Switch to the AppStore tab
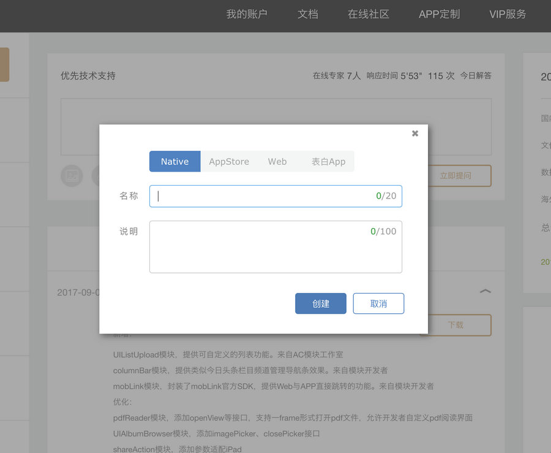 229,161
